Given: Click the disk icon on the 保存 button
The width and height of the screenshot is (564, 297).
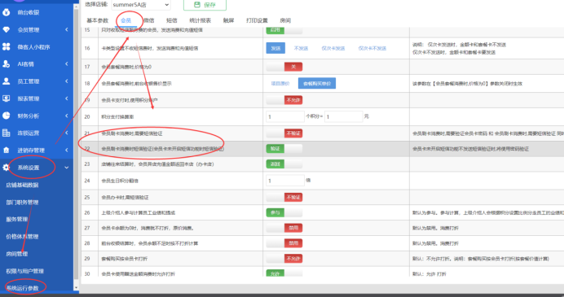Looking at the screenshot, I should click(x=196, y=5).
